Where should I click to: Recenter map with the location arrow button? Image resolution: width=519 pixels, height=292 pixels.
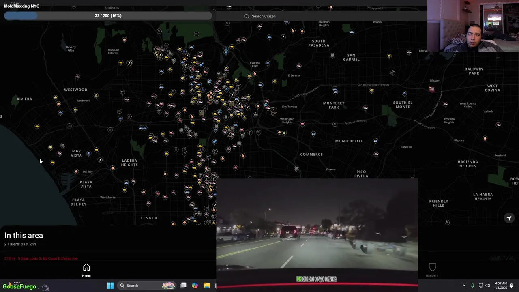point(509,218)
